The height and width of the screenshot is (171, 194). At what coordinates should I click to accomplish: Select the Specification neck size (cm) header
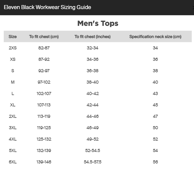[155, 37]
